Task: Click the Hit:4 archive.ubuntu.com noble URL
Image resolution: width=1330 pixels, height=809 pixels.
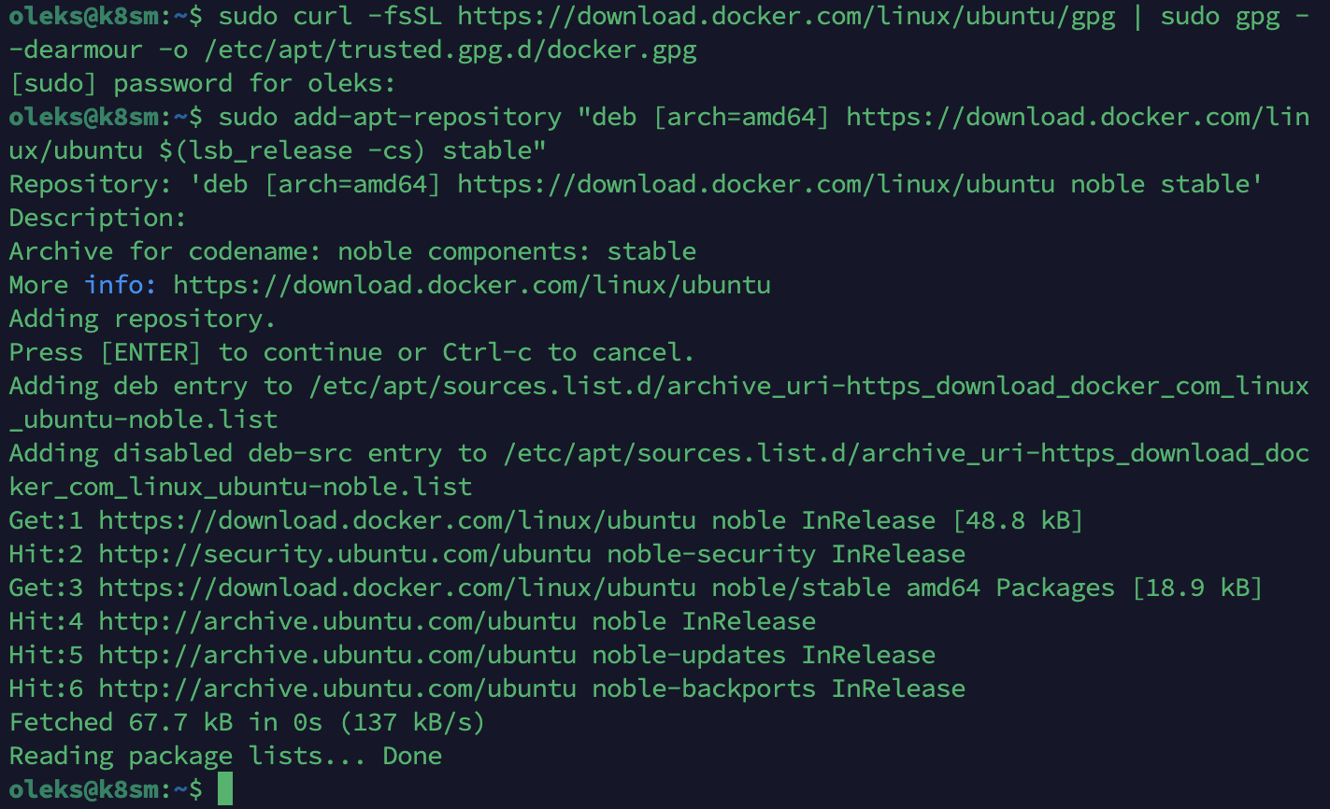Action: 337,621
